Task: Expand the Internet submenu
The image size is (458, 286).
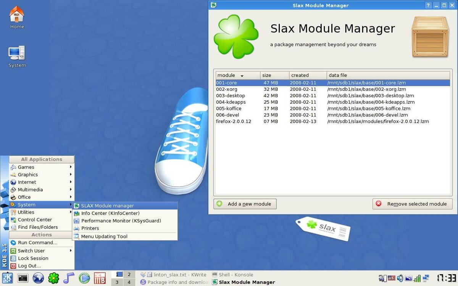Action: [41, 182]
